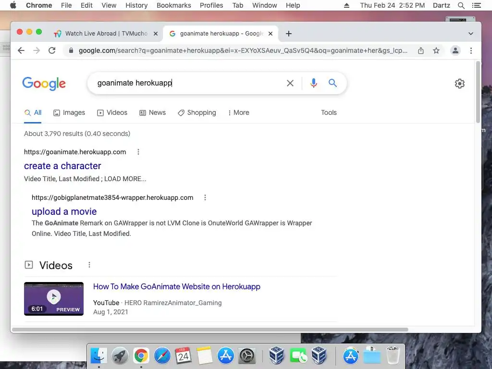Open the File menu
Viewport: 492px width, 369px height.
click(66, 5)
